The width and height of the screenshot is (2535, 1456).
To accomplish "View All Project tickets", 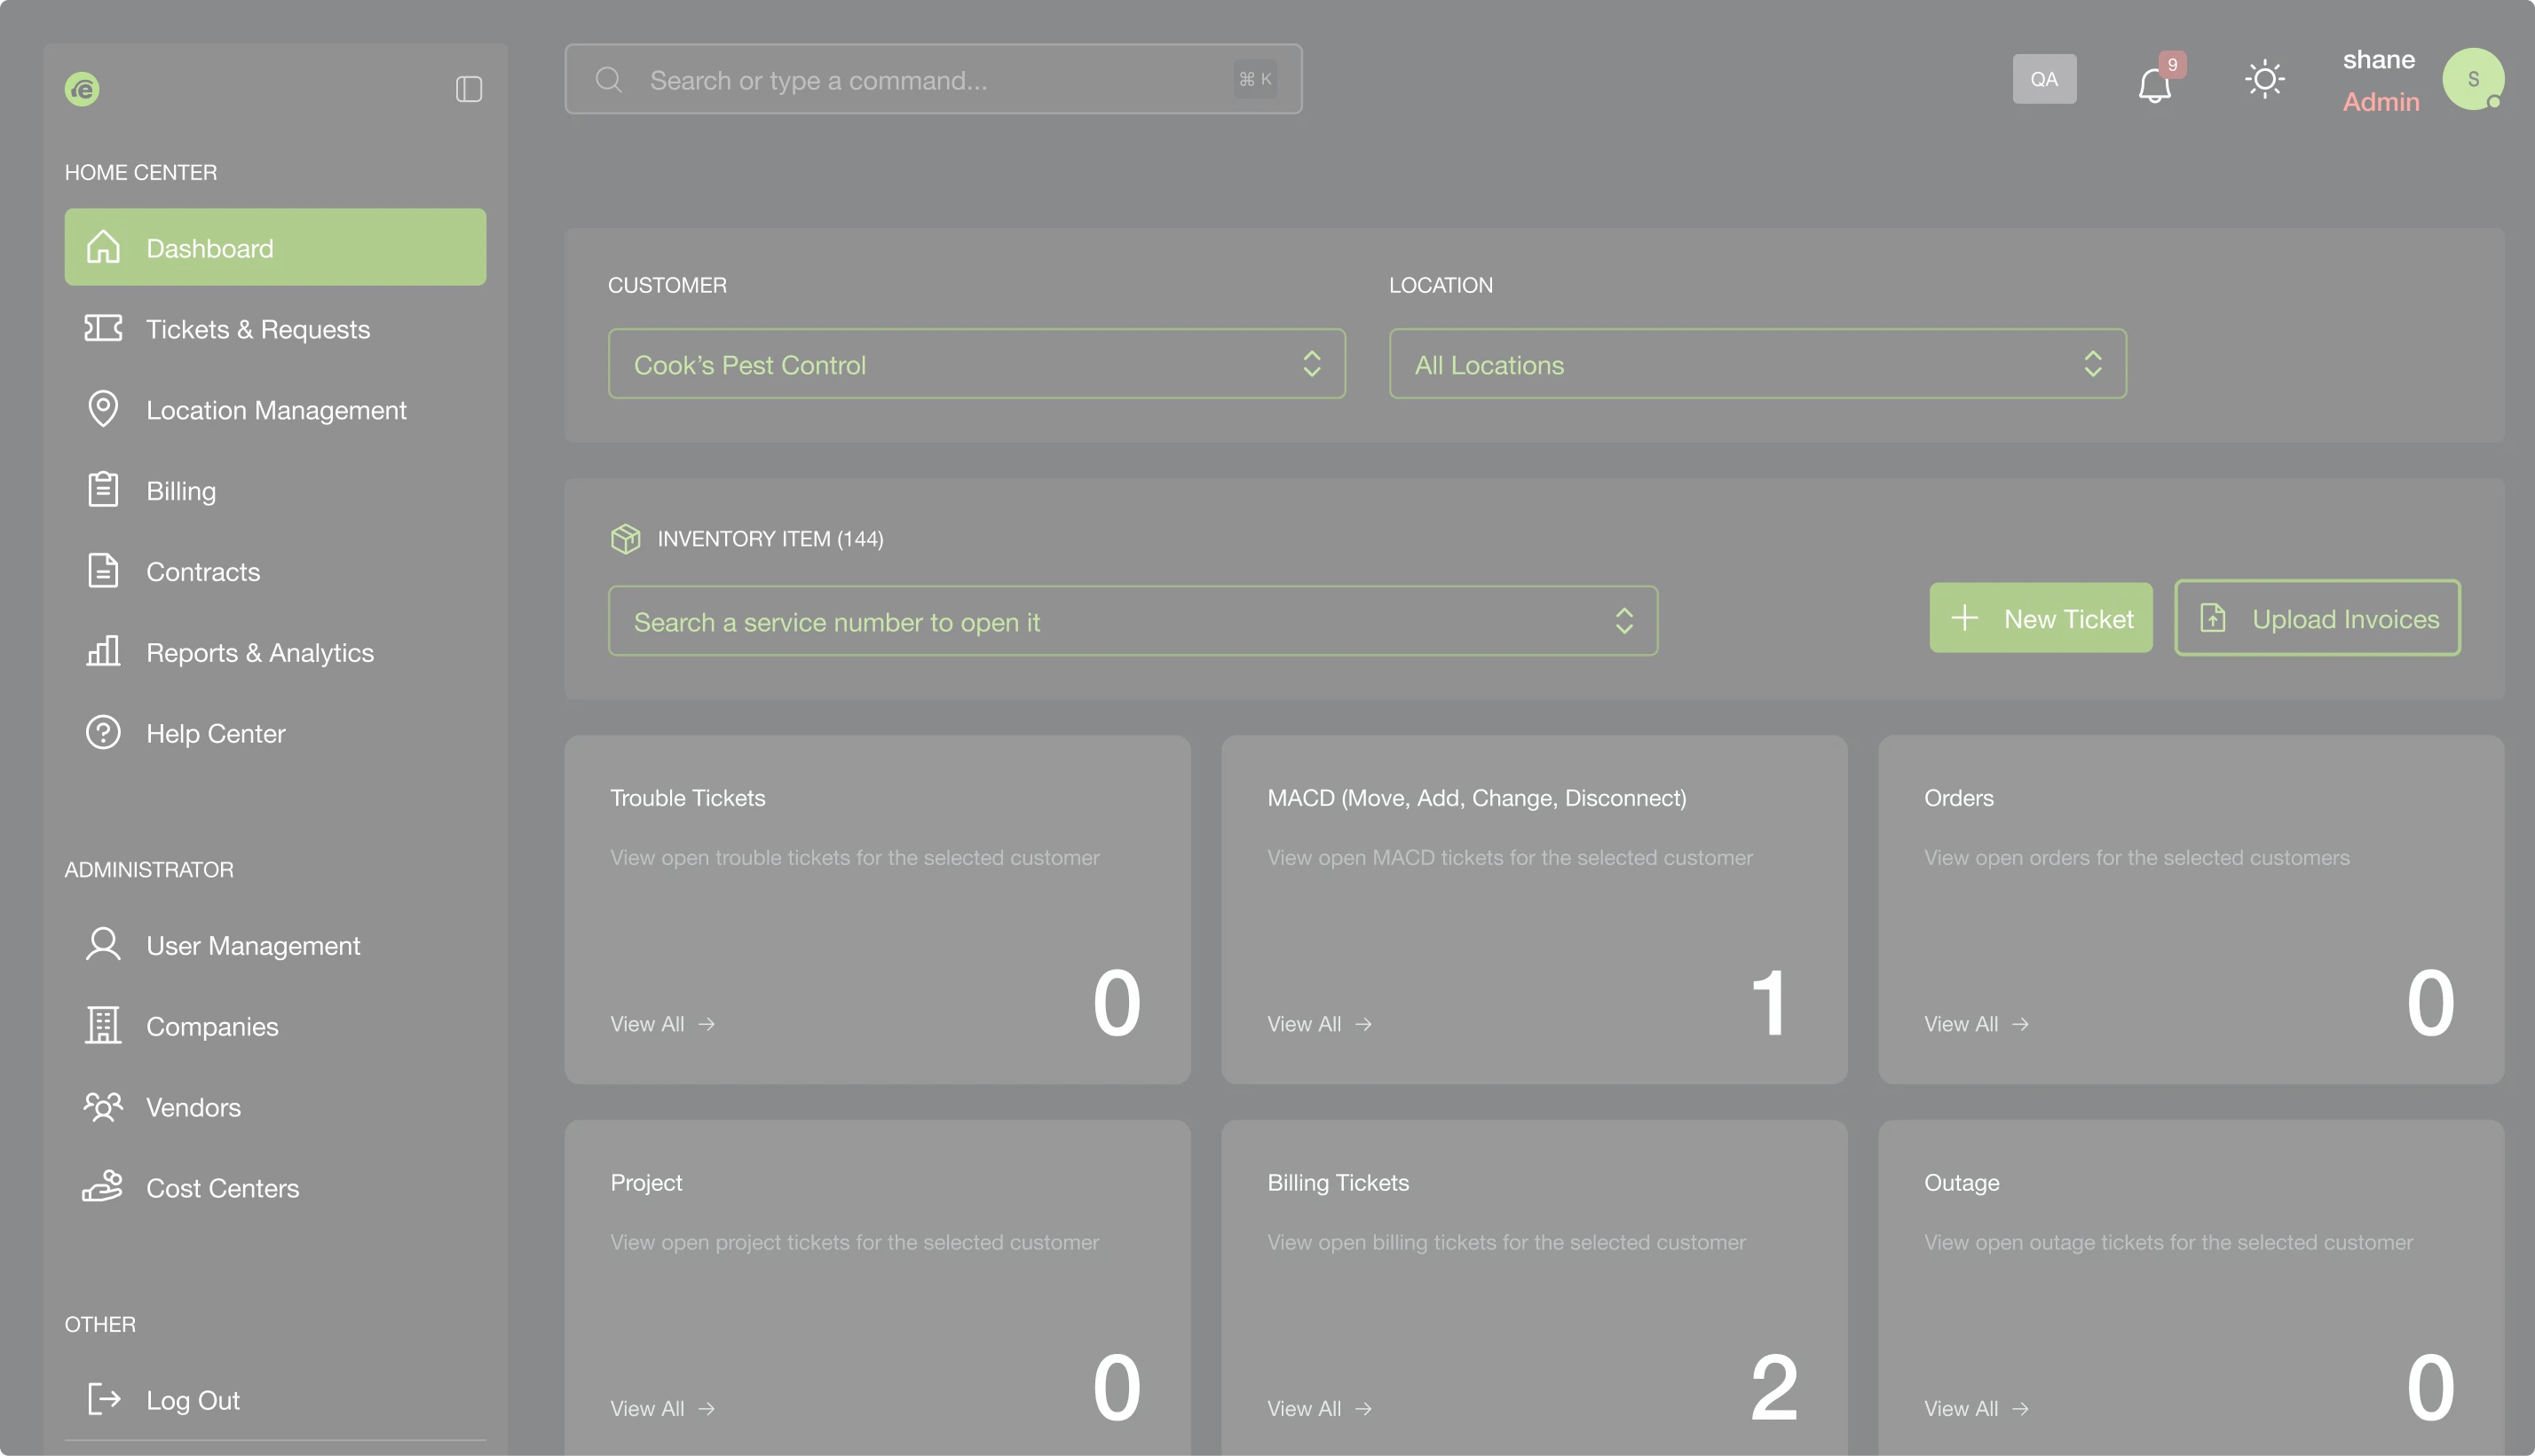I will 662,1408.
